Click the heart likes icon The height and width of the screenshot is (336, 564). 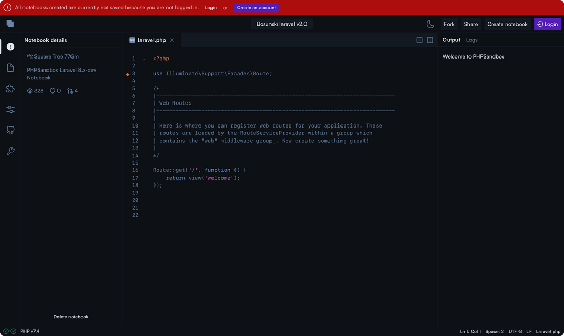pos(52,91)
